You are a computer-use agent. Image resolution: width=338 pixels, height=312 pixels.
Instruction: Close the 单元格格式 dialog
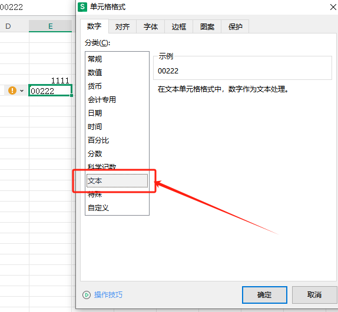click(333, 7)
